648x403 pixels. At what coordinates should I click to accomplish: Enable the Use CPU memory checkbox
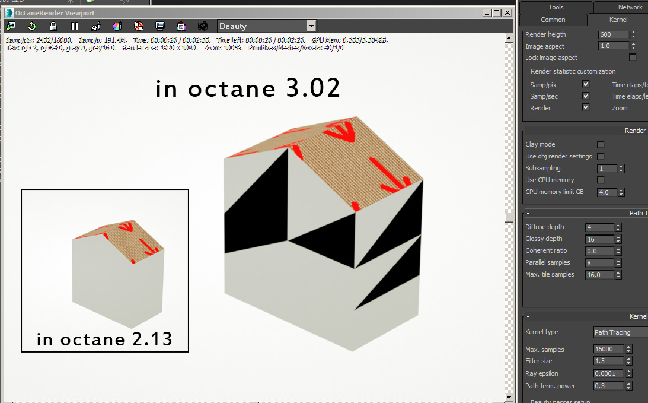[x=601, y=180]
